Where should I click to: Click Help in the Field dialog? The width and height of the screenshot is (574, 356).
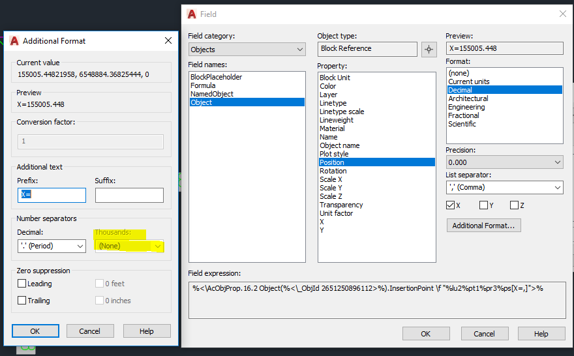click(541, 334)
